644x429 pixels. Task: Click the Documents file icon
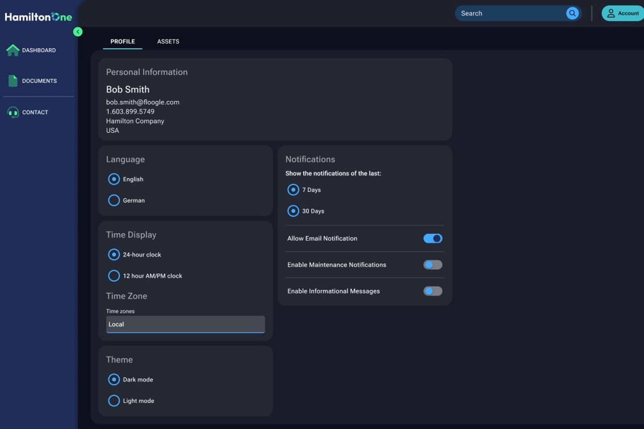13,81
